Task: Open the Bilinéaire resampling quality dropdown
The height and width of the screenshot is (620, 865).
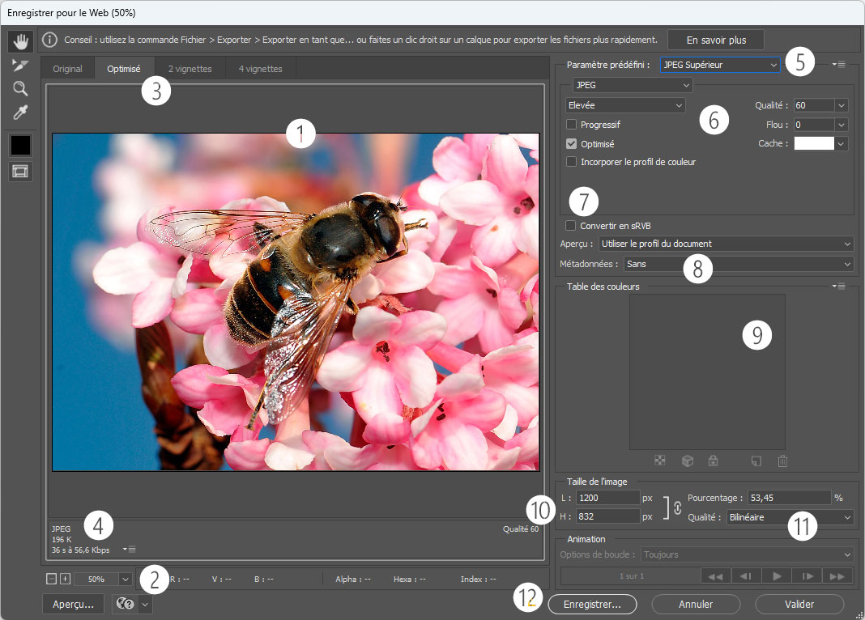Action: click(790, 517)
